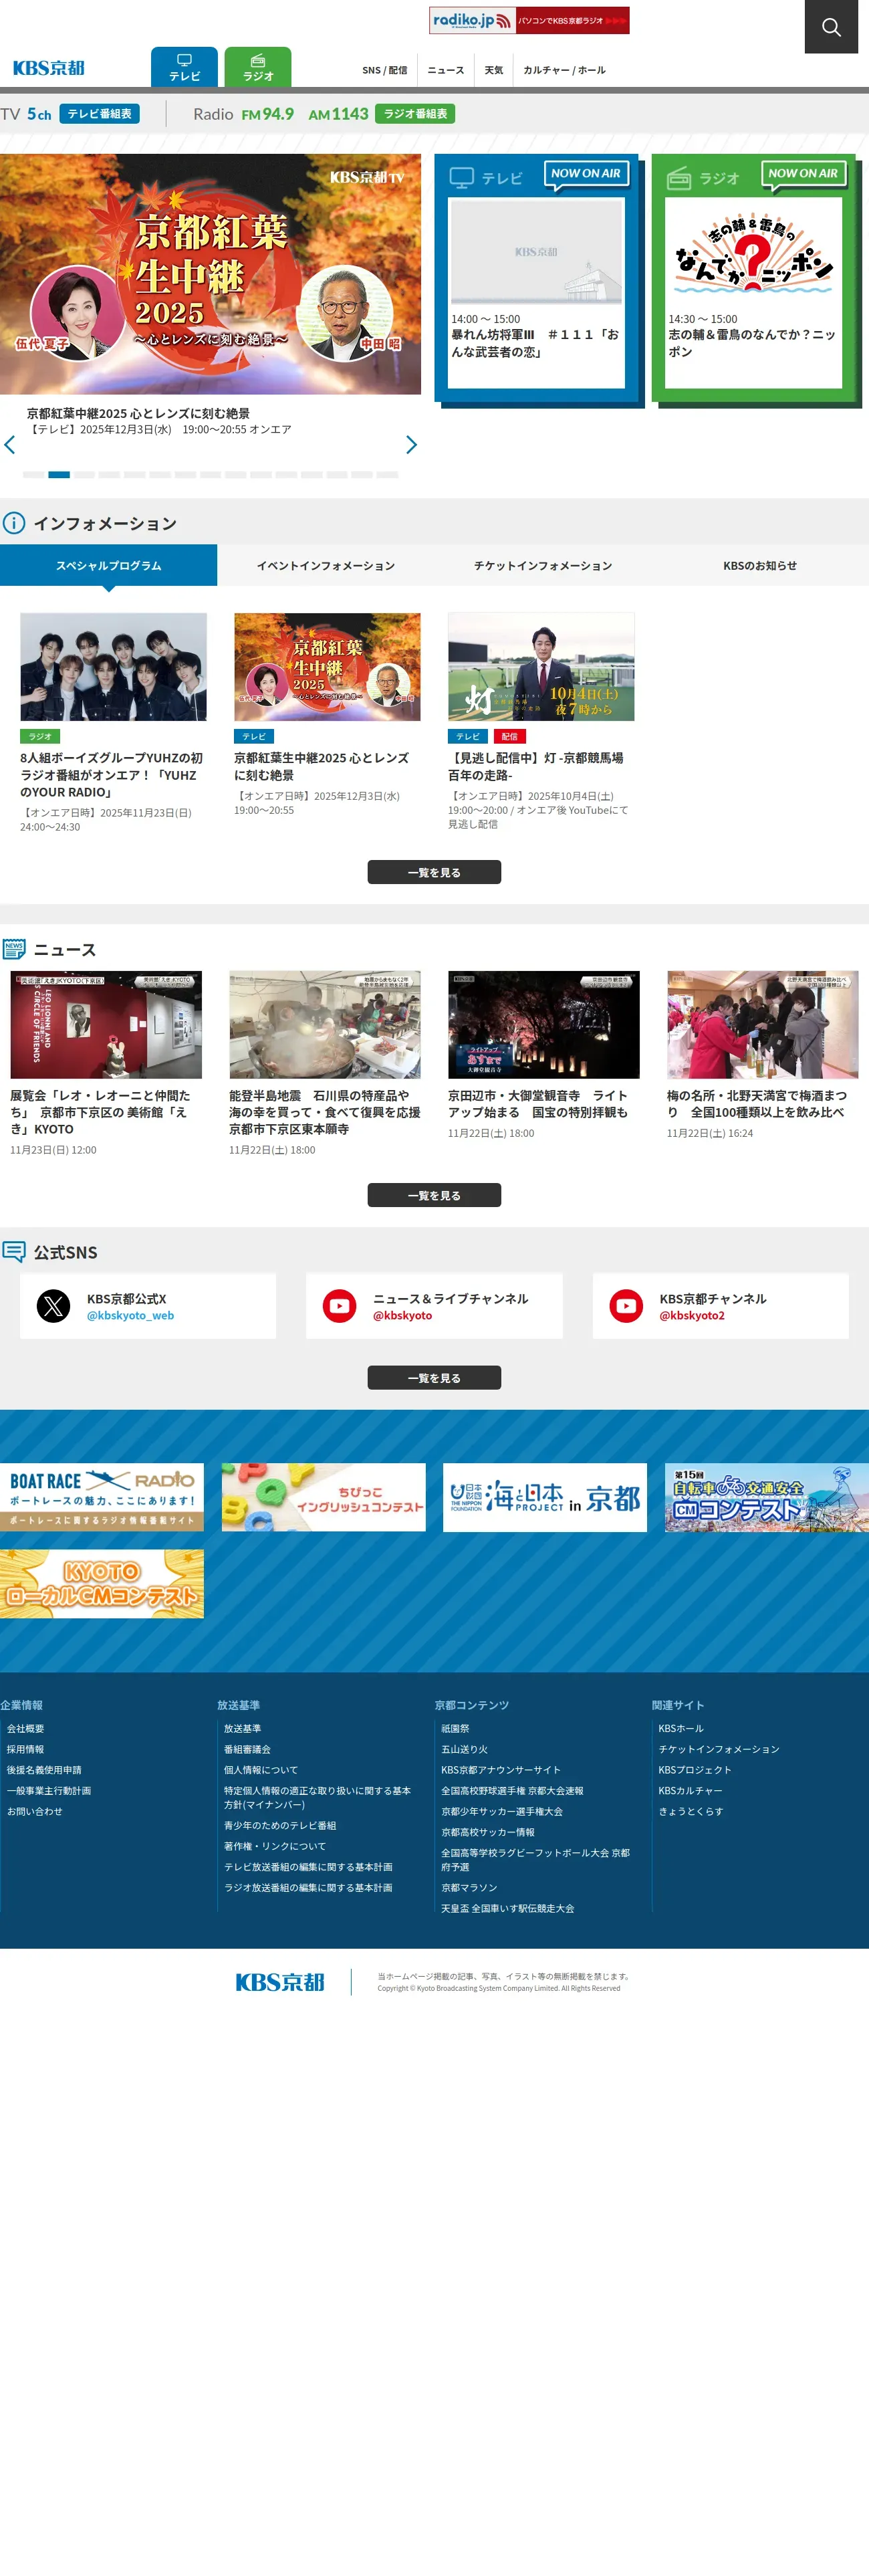Click the KBS京都 footer logo

click(x=280, y=1983)
